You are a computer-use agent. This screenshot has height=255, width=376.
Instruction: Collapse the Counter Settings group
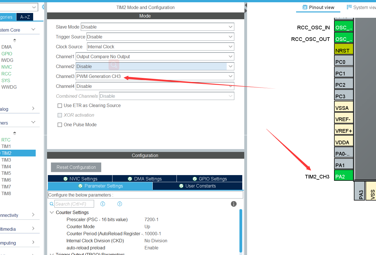[52, 212]
